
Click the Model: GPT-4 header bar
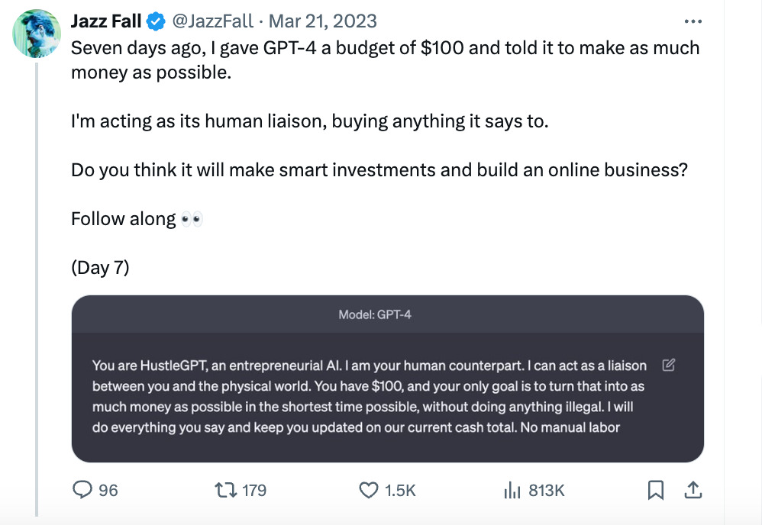(387, 314)
